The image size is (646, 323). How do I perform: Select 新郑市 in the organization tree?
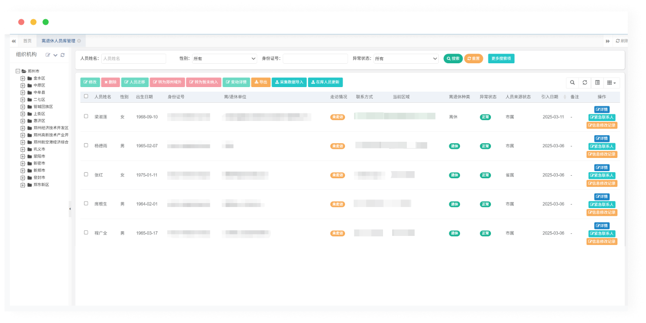[39, 171]
